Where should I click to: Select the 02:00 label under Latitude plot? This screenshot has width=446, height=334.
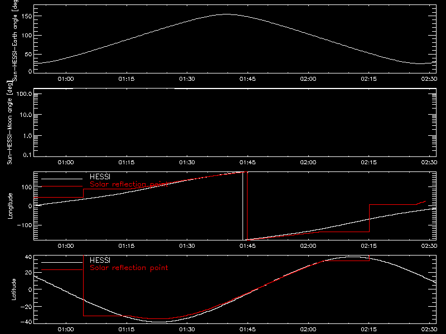pyautogui.click(x=308, y=330)
